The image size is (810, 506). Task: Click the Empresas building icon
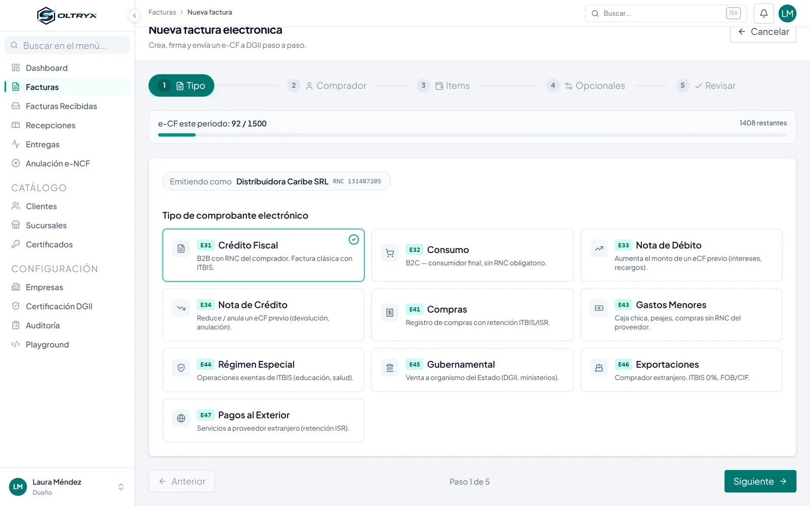[16, 287]
